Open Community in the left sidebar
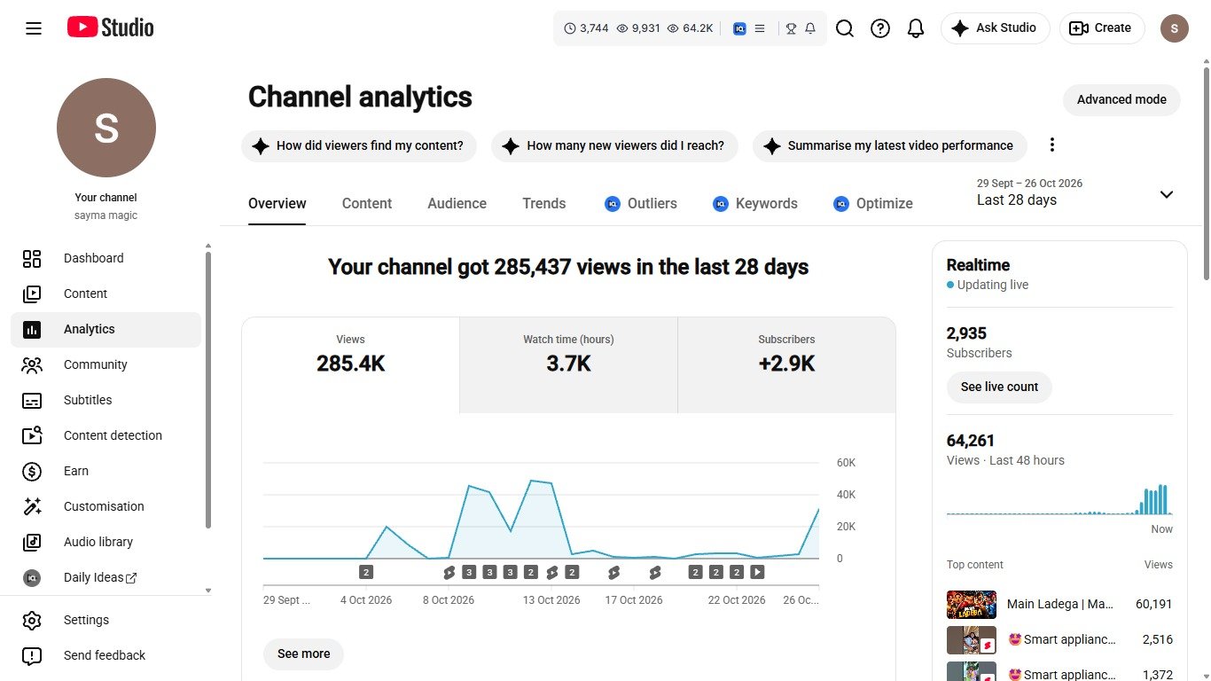Image resolution: width=1211 pixels, height=681 pixels. 106,364
